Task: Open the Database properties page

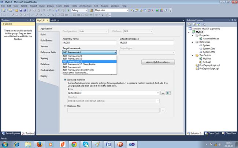Action: 45,64
